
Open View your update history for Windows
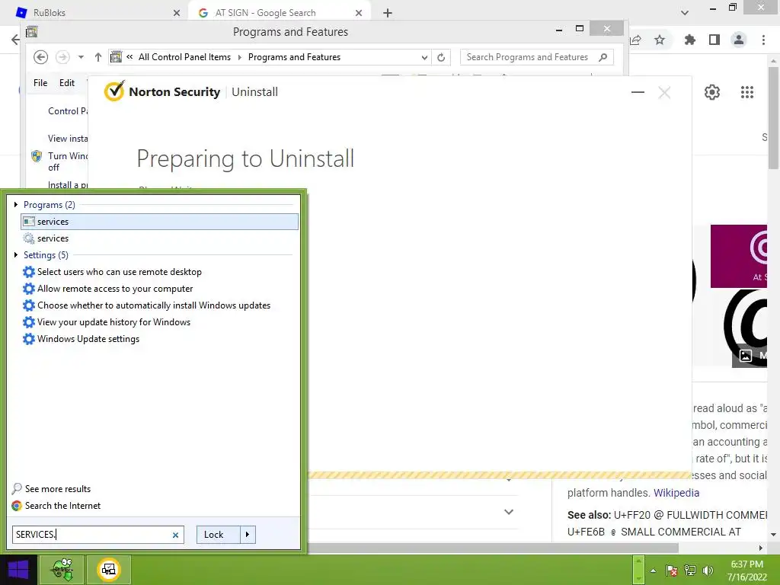click(x=114, y=322)
